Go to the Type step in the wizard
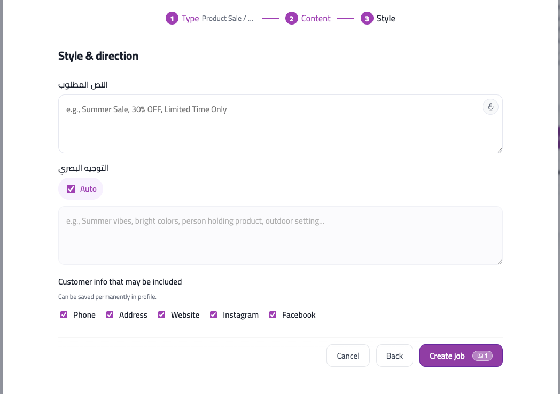560x394 pixels. point(191,18)
